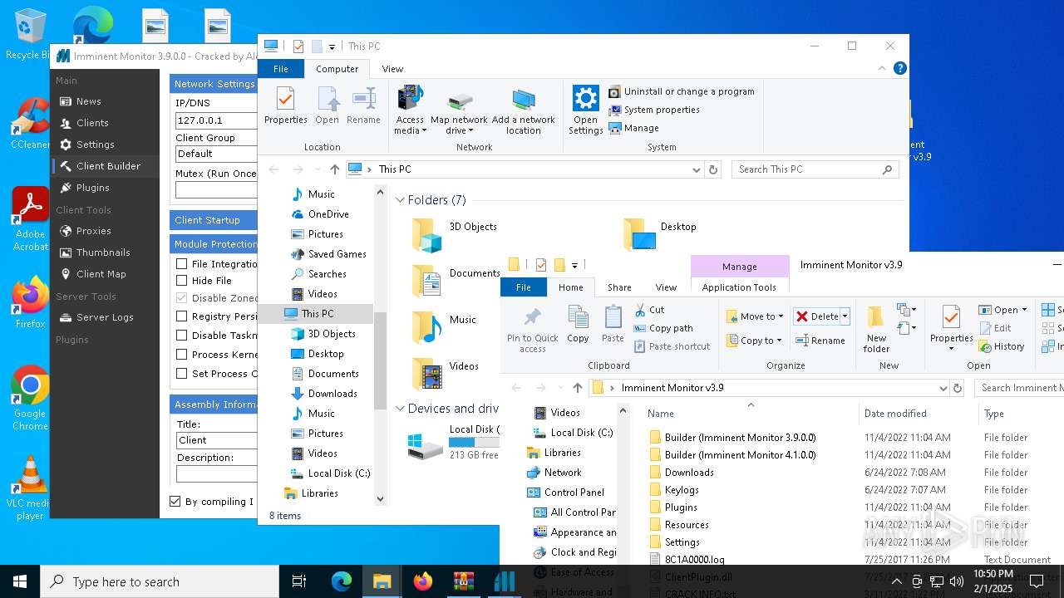Click IP/DNS field showing 127.0.0.1
The image size is (1064, 598).
216,120
